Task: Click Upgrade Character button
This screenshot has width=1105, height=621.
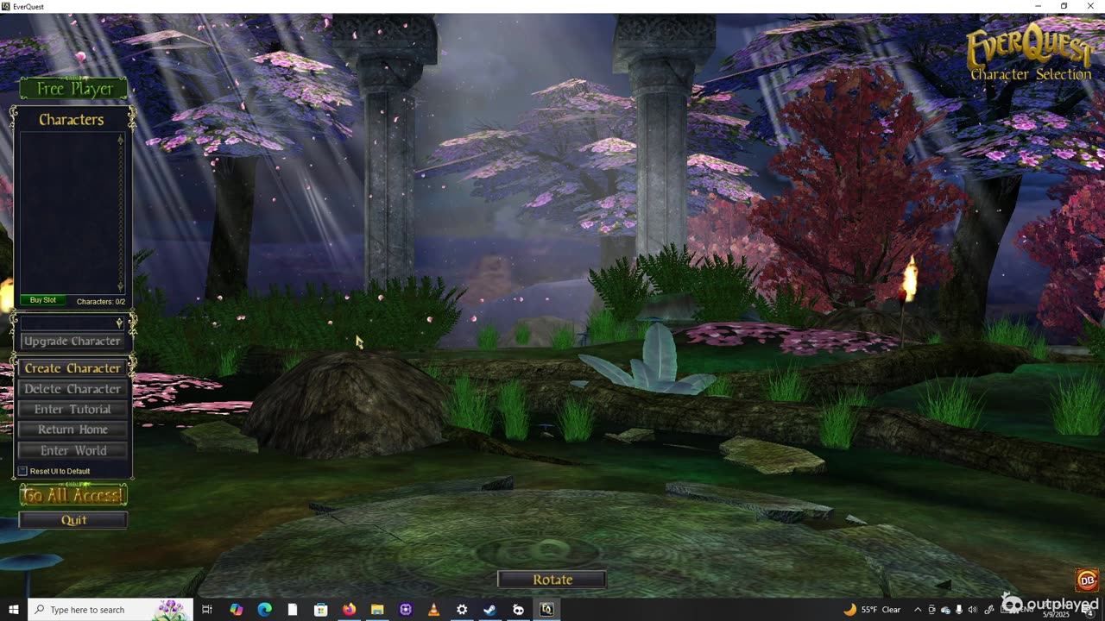Action: pos(73,341)
